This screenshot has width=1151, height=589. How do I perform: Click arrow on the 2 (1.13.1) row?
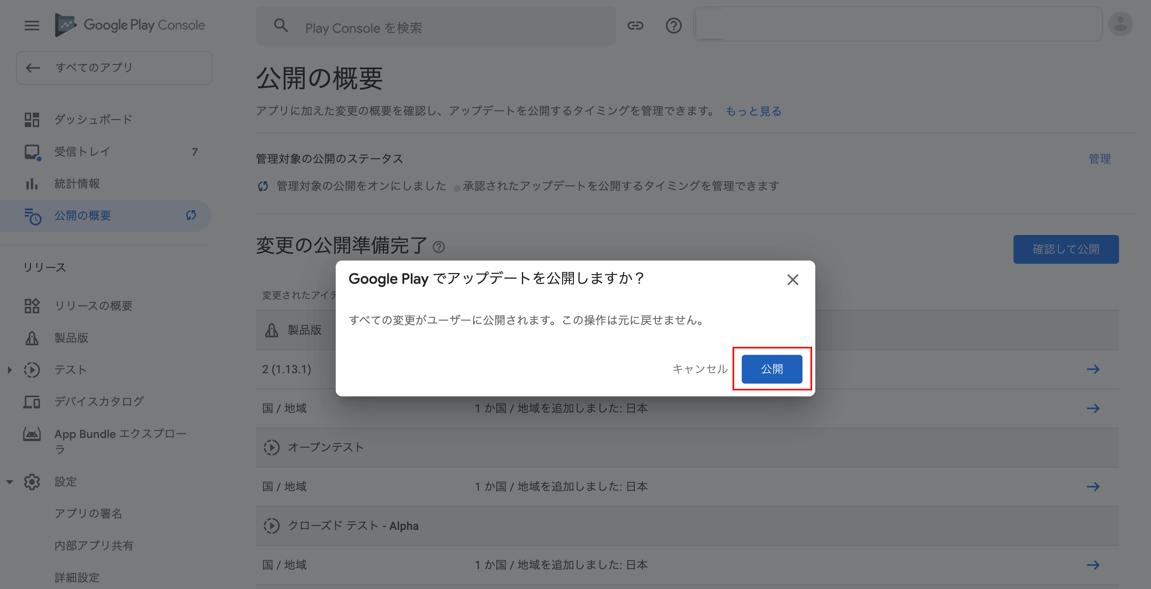(1093, 369)
